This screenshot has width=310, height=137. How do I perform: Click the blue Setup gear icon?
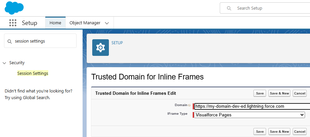(100, 48)
